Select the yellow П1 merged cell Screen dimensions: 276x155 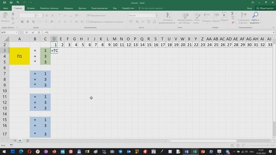[19, 56]
